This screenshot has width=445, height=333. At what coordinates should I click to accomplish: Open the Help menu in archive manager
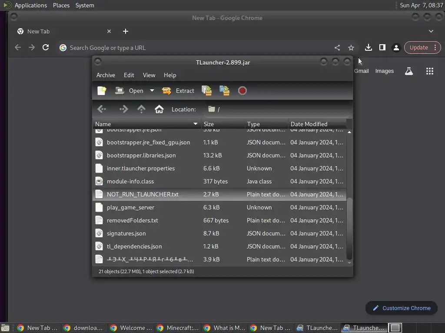[170, 75]
